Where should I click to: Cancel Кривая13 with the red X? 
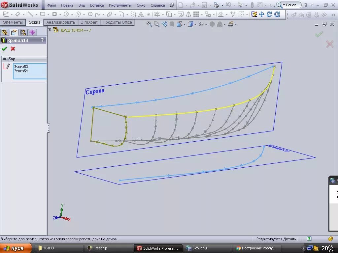coord(13,49)
